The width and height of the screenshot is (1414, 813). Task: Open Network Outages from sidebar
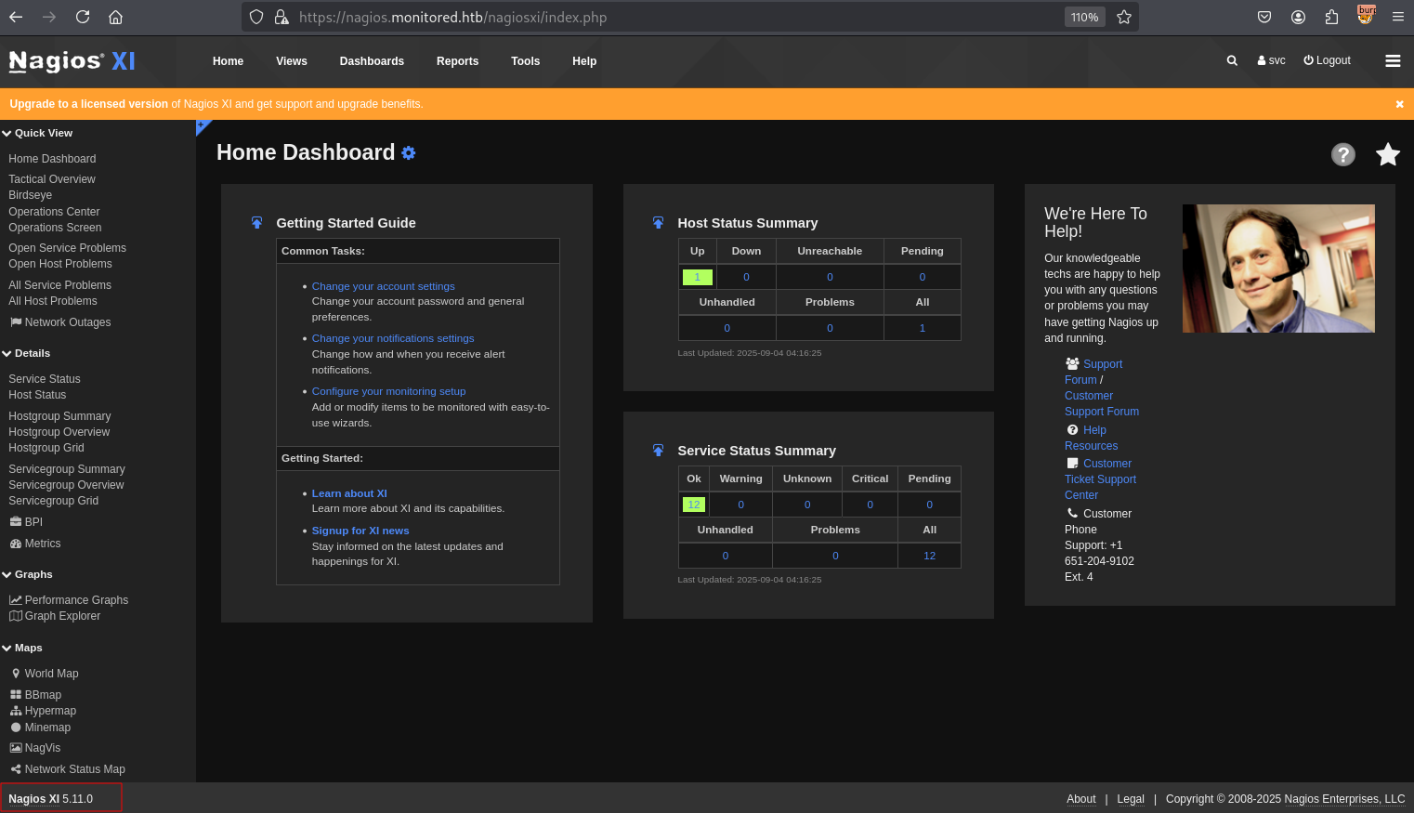[59, 322]
